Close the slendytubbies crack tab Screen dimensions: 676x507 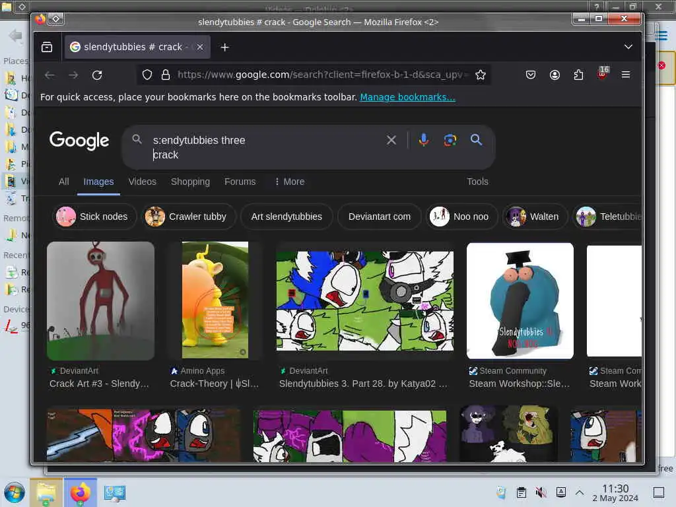(199, 47)
